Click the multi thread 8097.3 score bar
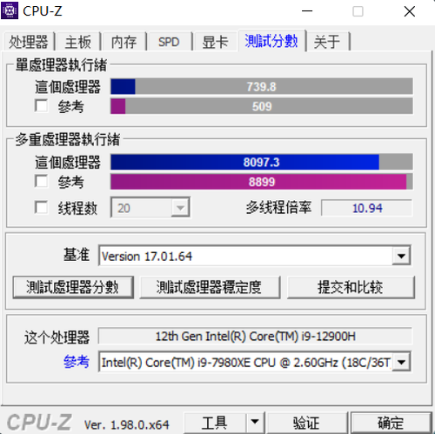Image resolution: width=435 pixels, height=434 pixels. 262,162
